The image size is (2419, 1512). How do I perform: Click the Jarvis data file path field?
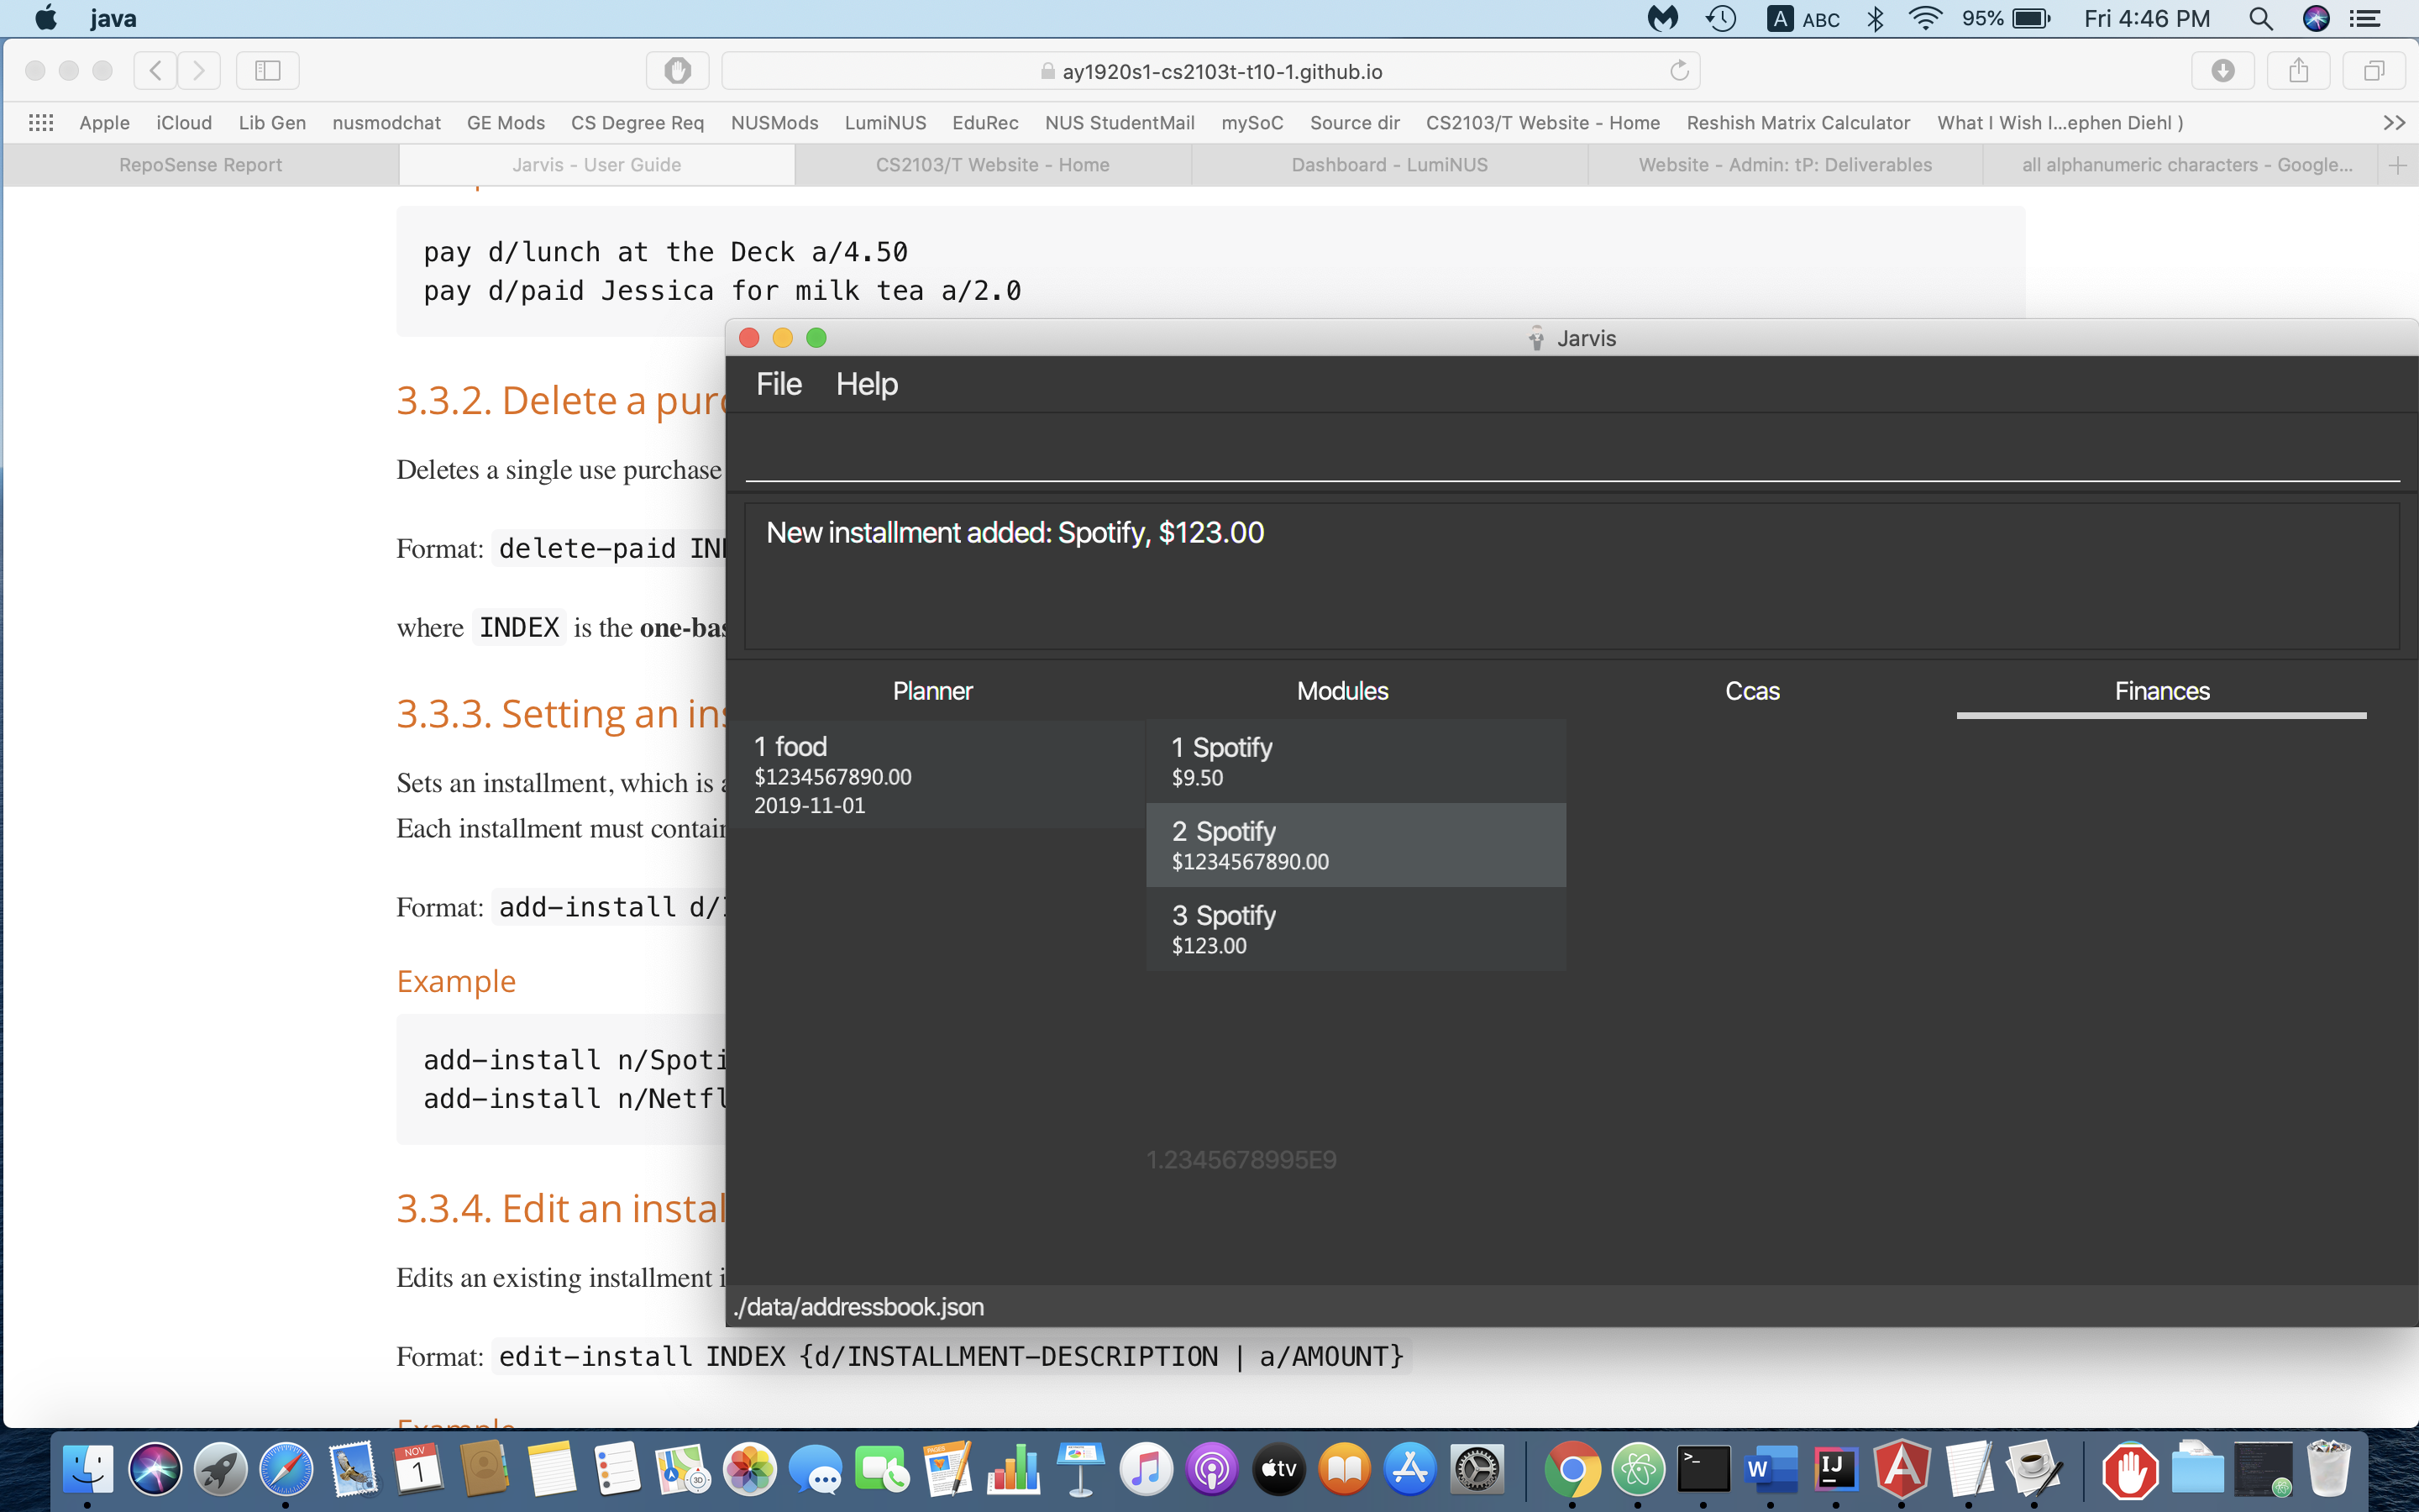pyautogui.click(x=860, y=1305)
